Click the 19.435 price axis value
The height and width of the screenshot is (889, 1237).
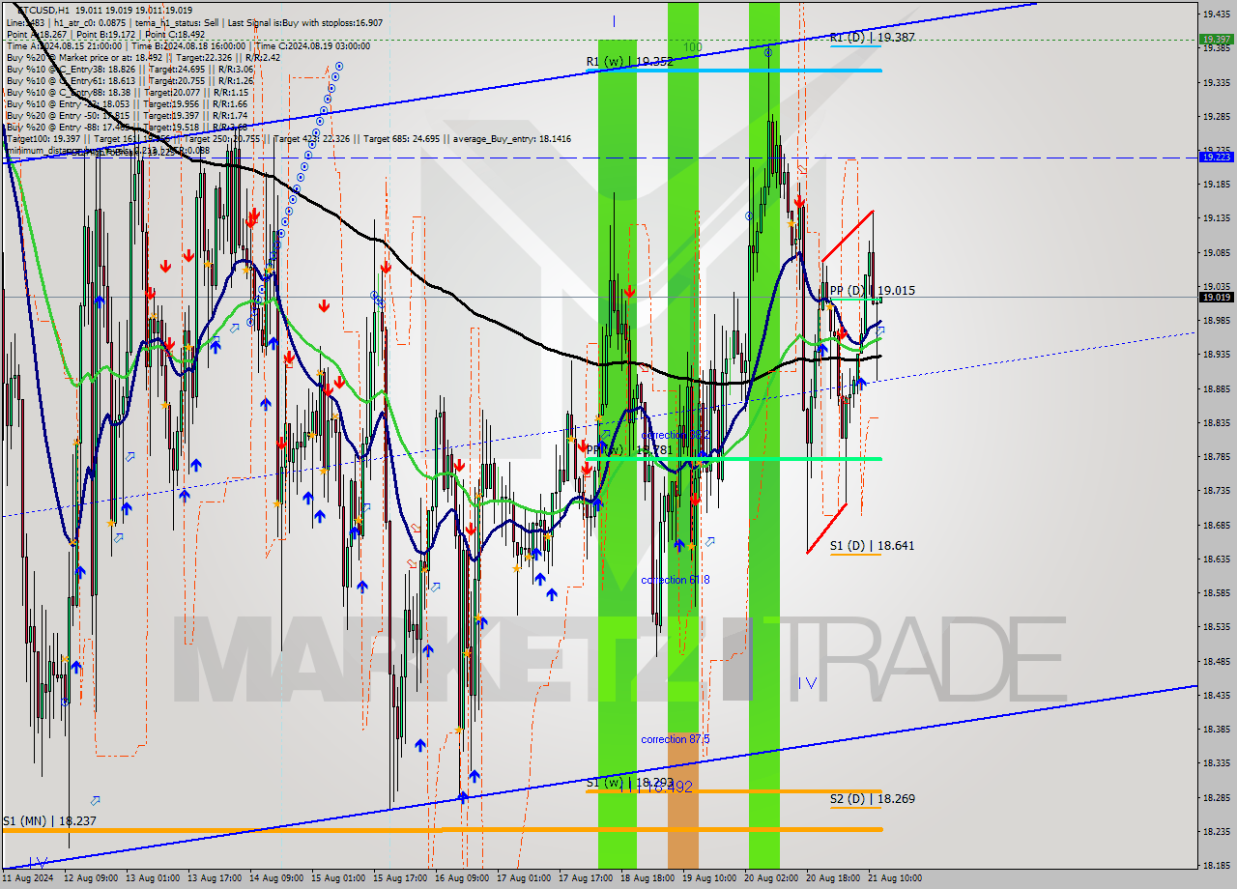click(x=1215, y=14)
